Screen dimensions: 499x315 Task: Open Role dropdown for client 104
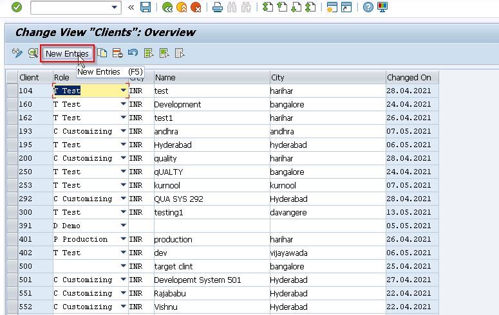point(124,91)
